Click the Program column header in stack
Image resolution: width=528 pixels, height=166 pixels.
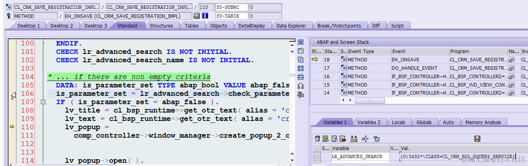tap(478, 51)
